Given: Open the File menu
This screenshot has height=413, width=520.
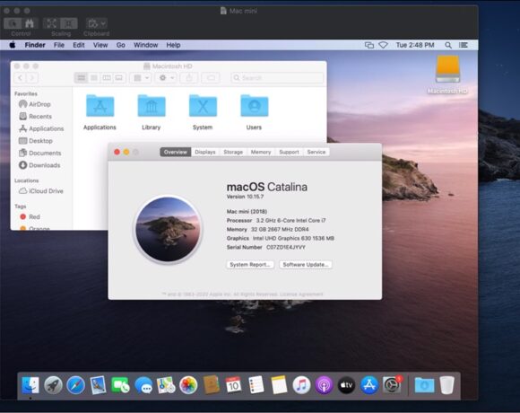Looking at the screenshot, I should (58, 45).
